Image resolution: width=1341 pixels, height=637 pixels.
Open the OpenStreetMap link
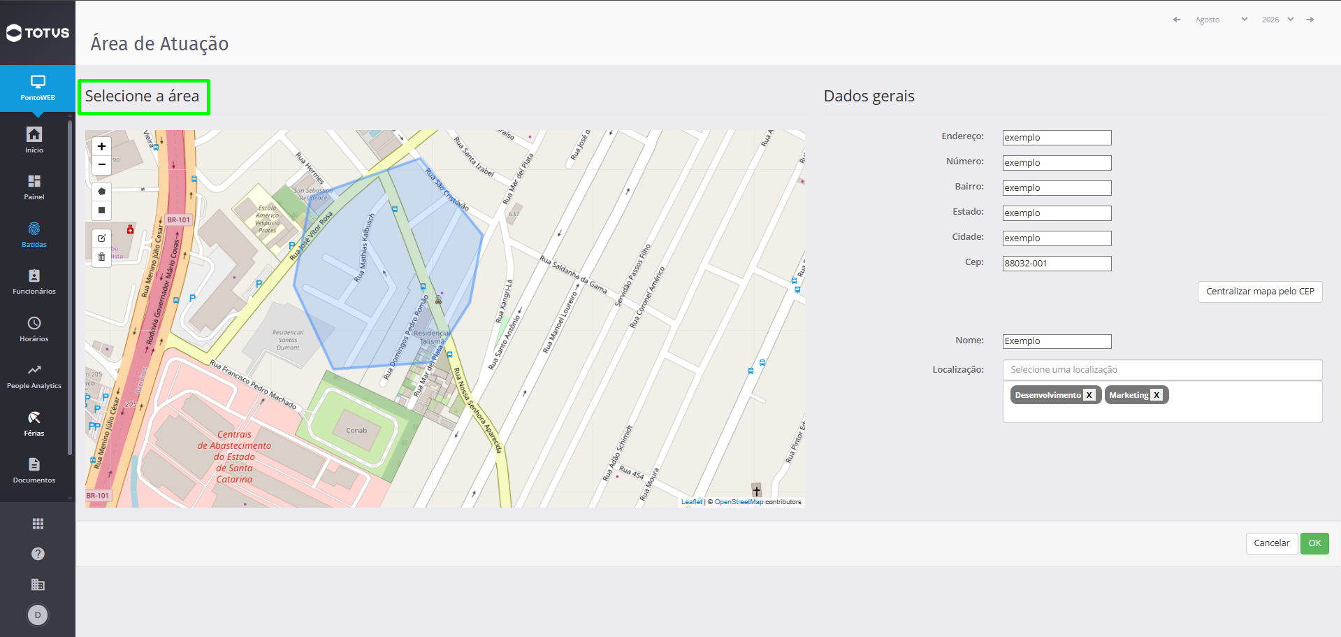tap(739, 502)
